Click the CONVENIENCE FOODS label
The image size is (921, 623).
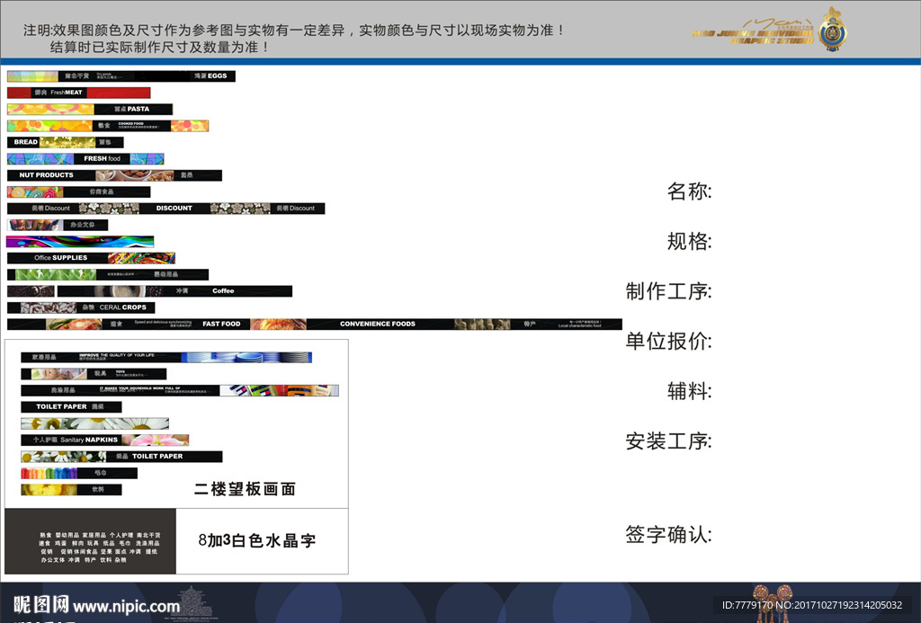[378, 325]
